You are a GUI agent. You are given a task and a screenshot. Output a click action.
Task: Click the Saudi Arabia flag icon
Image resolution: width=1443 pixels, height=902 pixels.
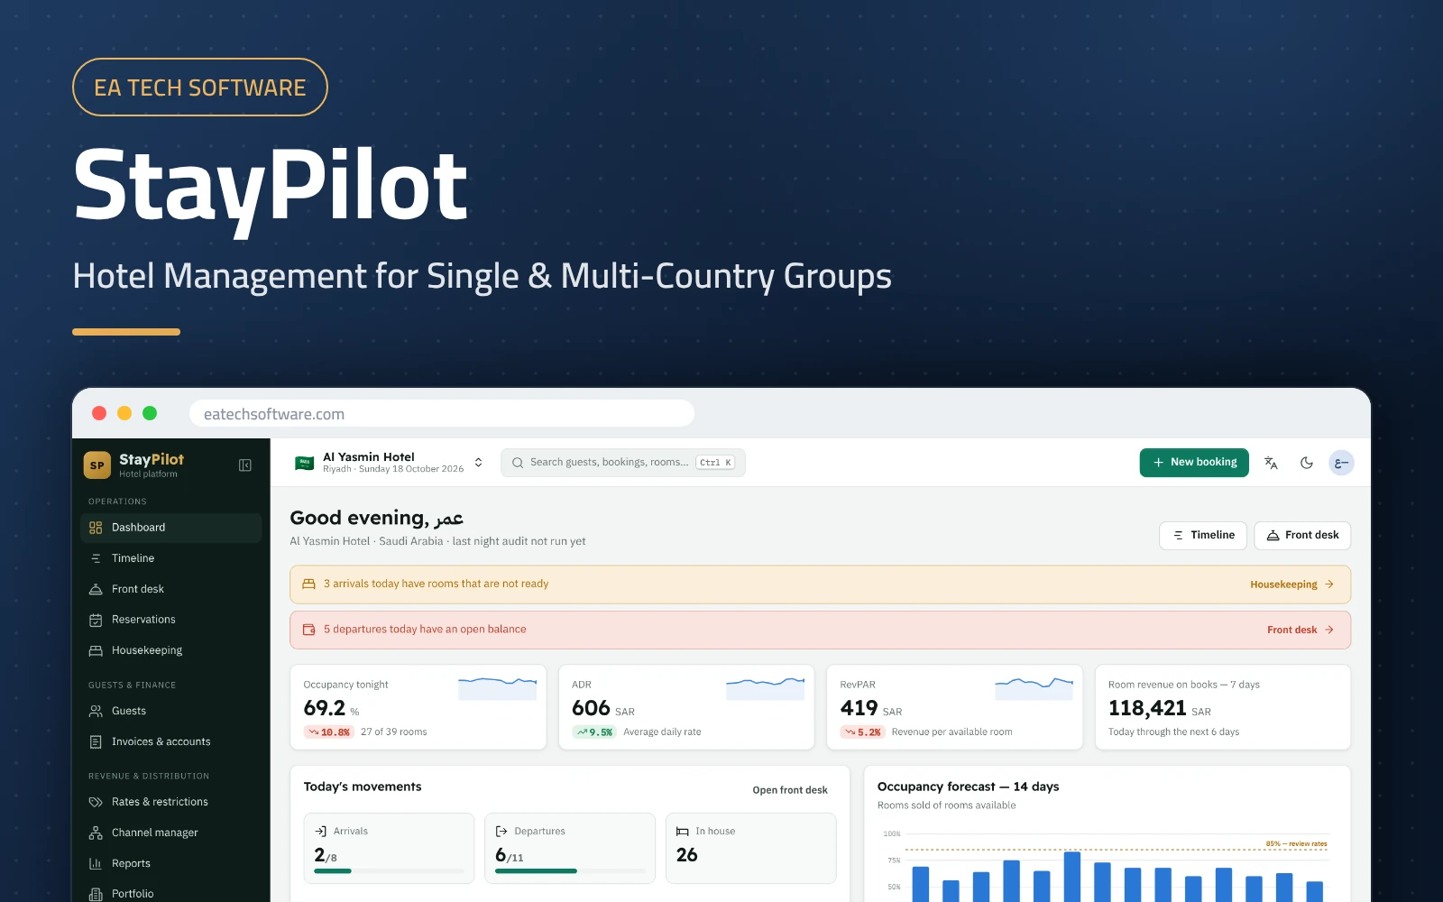click(x=305, y=463)
